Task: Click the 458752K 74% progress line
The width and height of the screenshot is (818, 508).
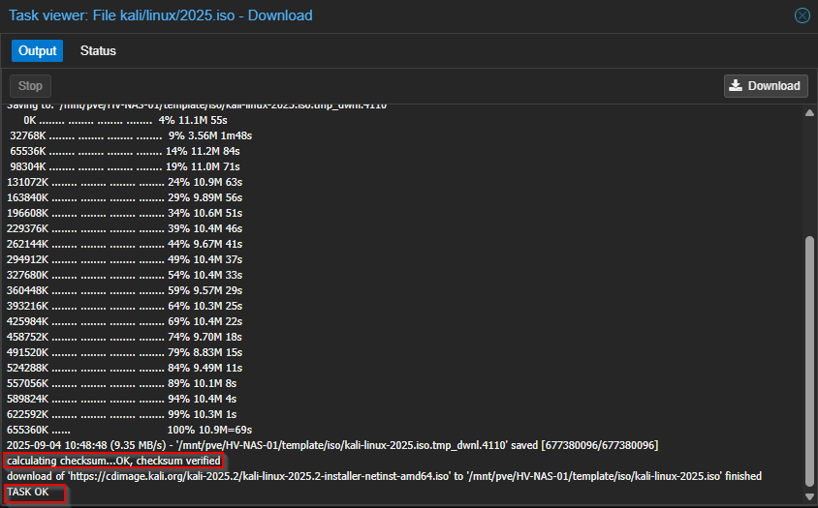Action: coord(124,337)
